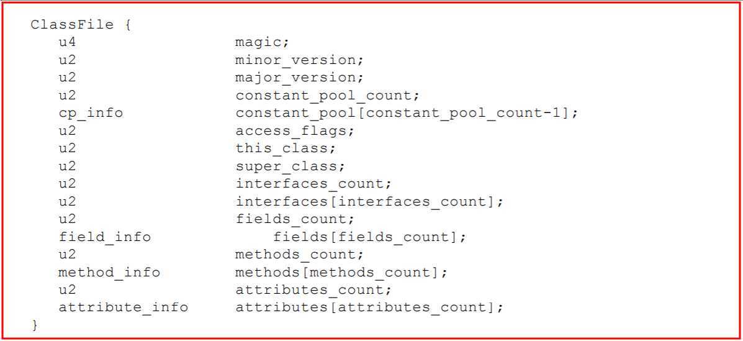Select the cp_info type name
Viewport: 743px width, 341px height.
click(x=90, y=114)
